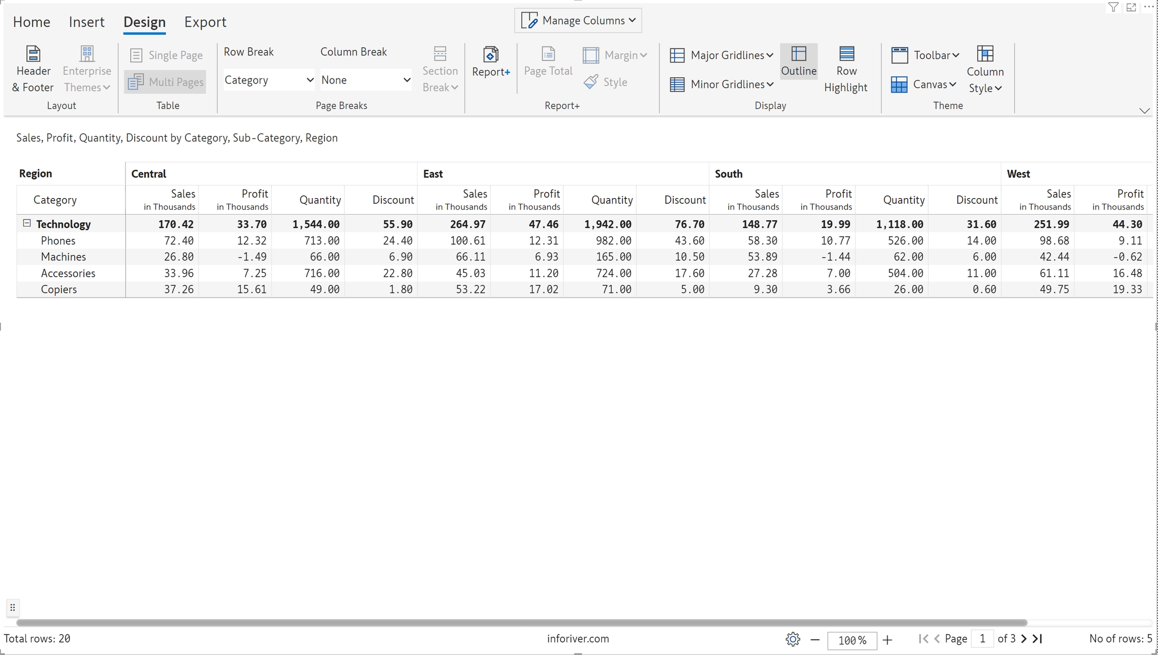The width and height of the screenshot is (1158, 655).
Task: Go to the last page
Action: (1038, 639)
